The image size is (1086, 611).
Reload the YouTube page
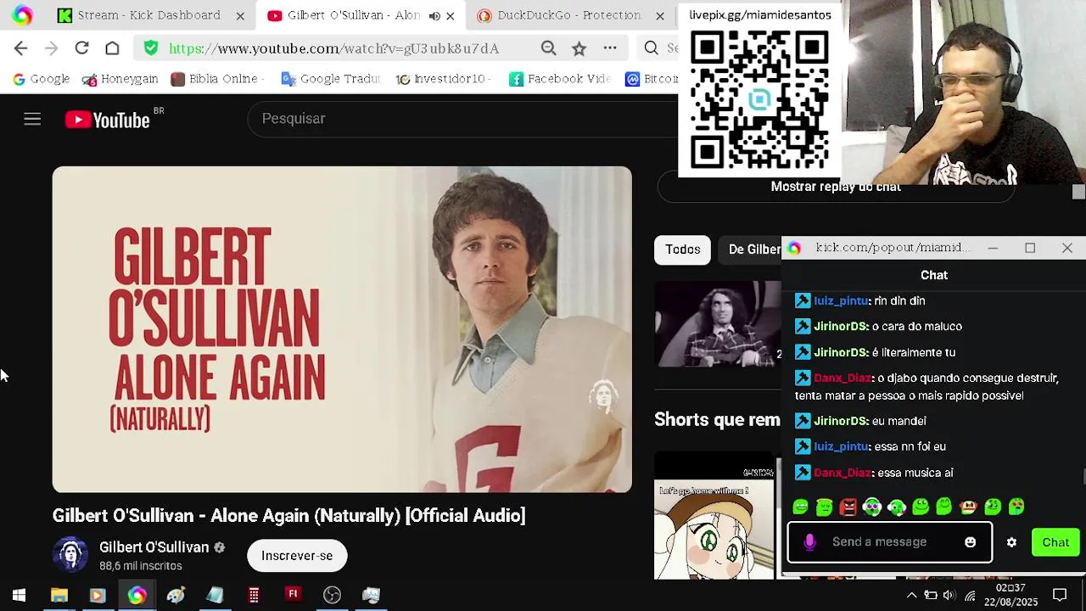[81, 48]
